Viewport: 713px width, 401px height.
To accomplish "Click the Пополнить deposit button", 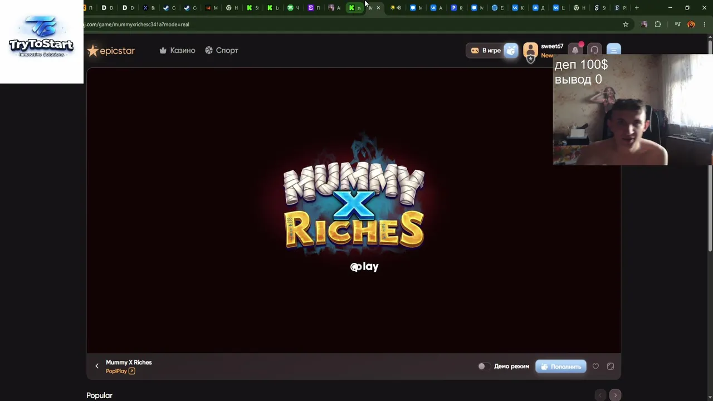I will click(561, 366).
